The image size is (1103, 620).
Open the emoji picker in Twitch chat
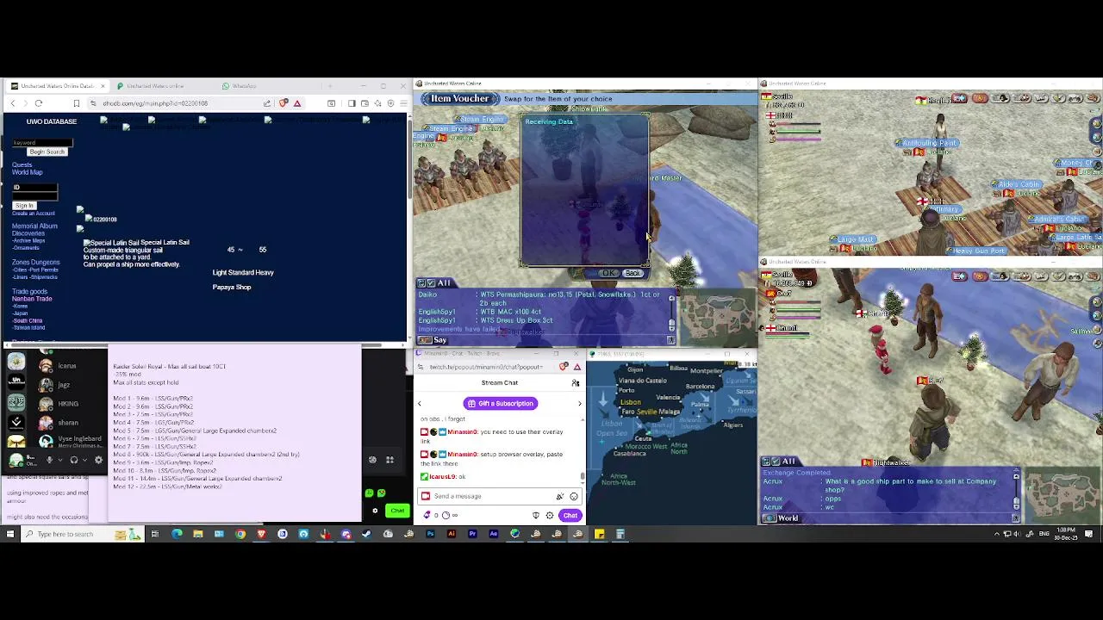tap(574, 496)
